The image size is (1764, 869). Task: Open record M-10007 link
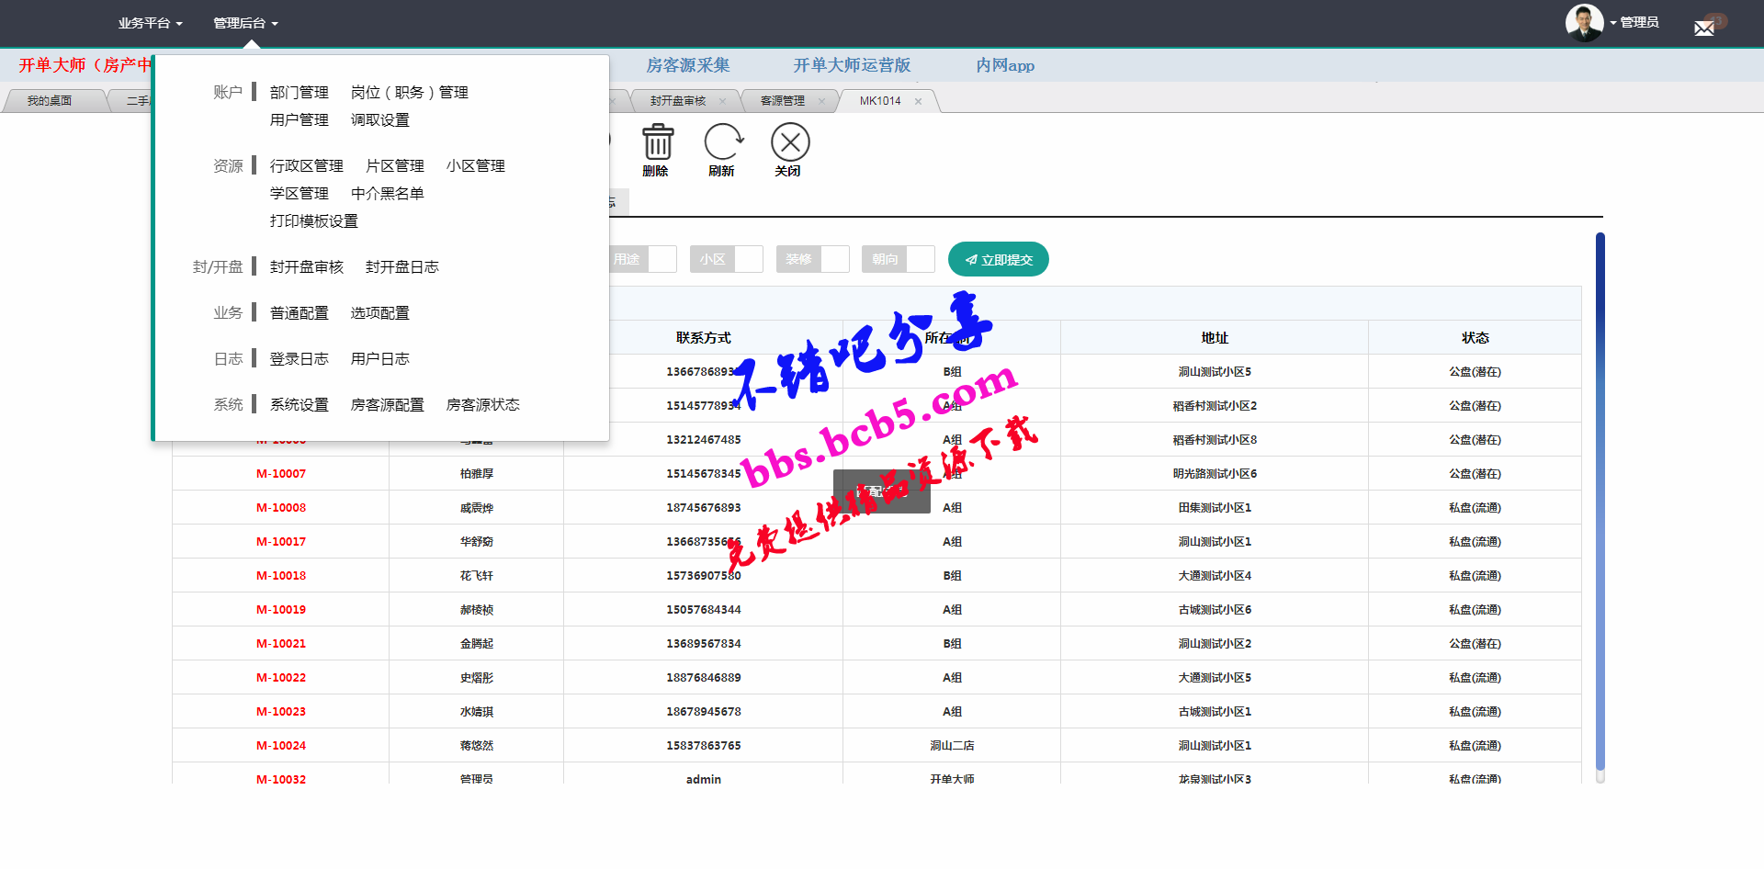coord(281,474)
